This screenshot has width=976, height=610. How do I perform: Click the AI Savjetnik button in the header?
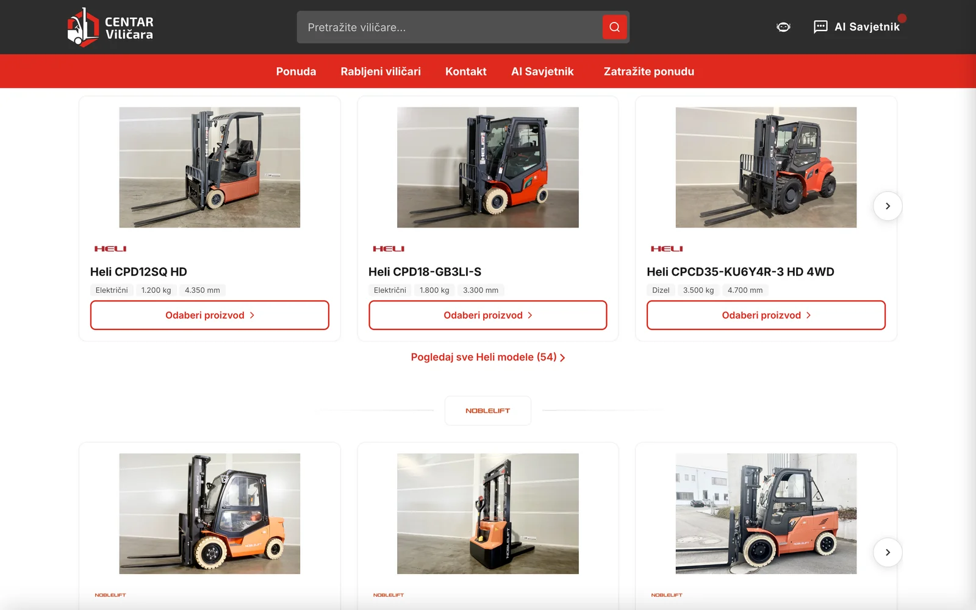(x=857, y=27)
